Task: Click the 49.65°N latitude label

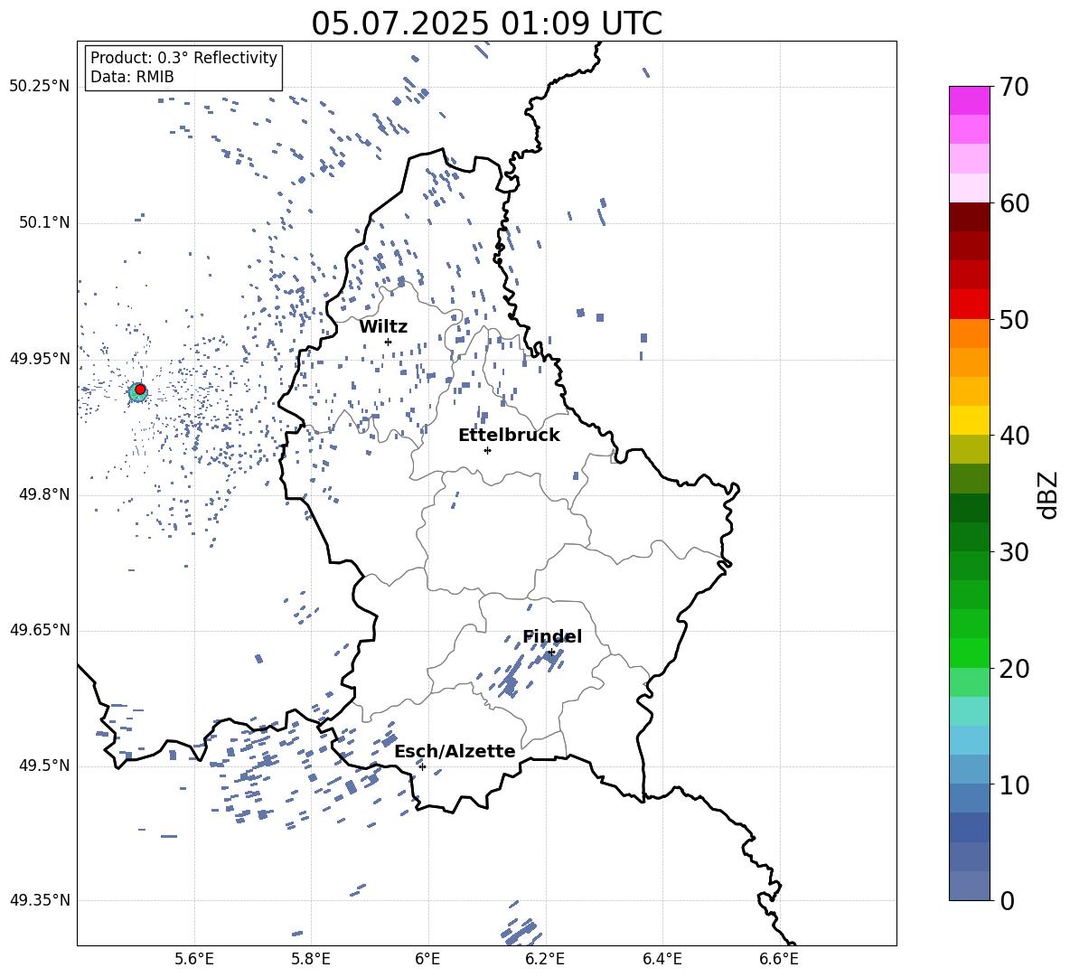Action: (39, 629)
